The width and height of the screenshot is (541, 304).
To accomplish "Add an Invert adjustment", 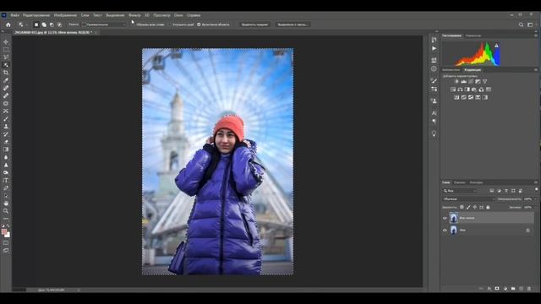I will click(456, 98).
